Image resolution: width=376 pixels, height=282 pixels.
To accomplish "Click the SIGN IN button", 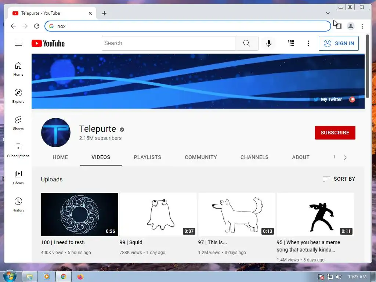I will click(339, 43).
